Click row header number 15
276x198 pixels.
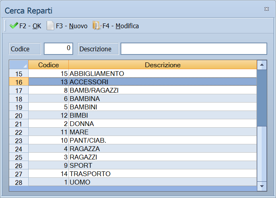coord(19,74)
